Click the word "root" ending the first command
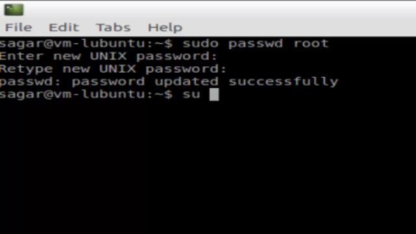Image resolution: width=416 pixels, height=234 pixels. point(311,44)
